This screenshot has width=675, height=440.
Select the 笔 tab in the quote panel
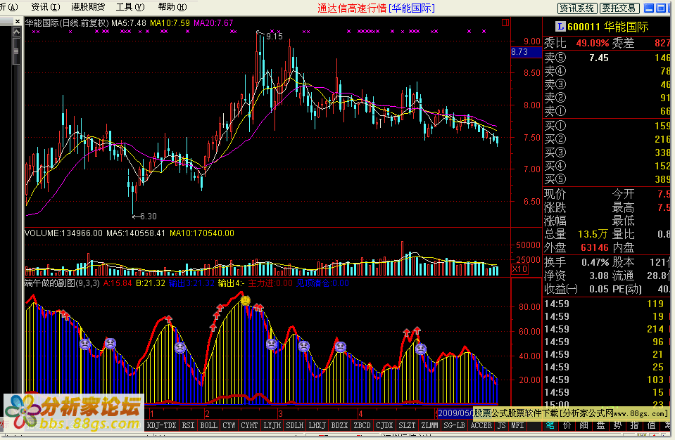(x=550, y=425)
